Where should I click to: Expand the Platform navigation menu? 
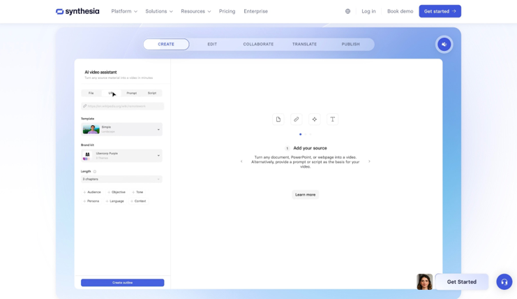124,11
